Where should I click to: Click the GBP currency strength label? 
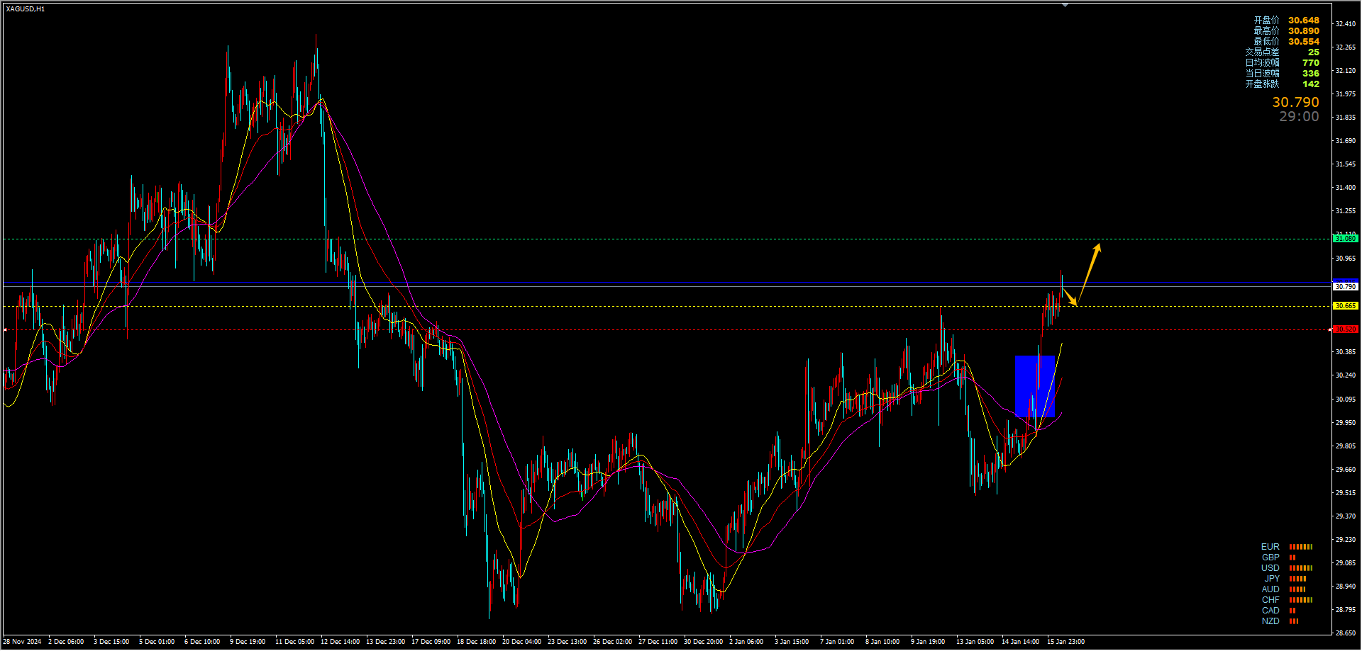coord(1270,557)
